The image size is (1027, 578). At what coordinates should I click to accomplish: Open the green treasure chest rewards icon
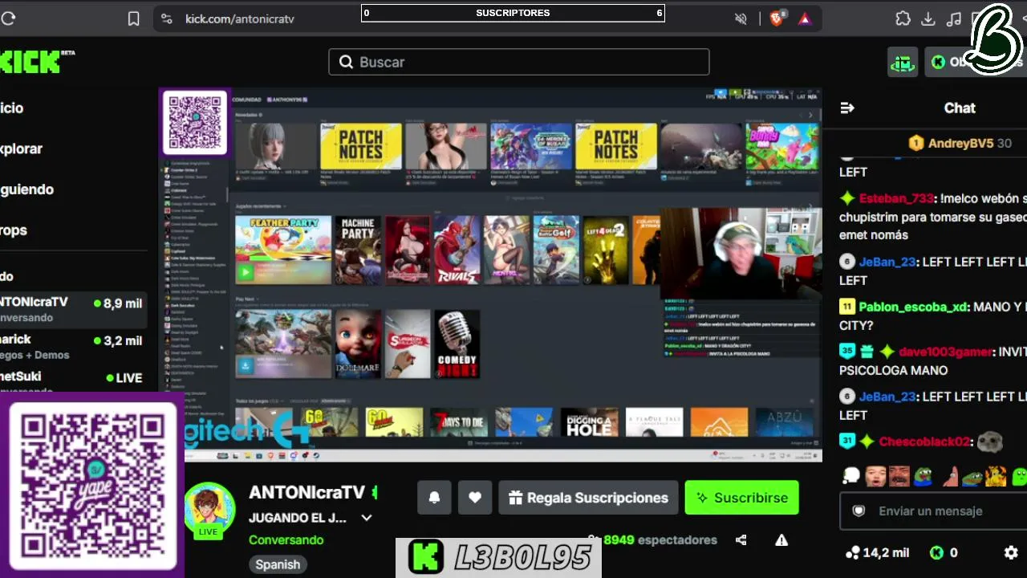coord(903,62)
